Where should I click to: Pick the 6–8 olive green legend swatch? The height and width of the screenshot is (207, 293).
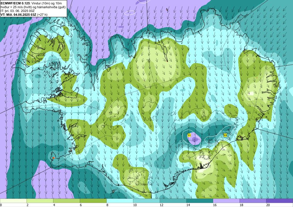tap(93, 201)
